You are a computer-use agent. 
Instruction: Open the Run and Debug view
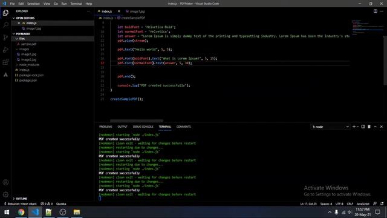tap(5, 50)
